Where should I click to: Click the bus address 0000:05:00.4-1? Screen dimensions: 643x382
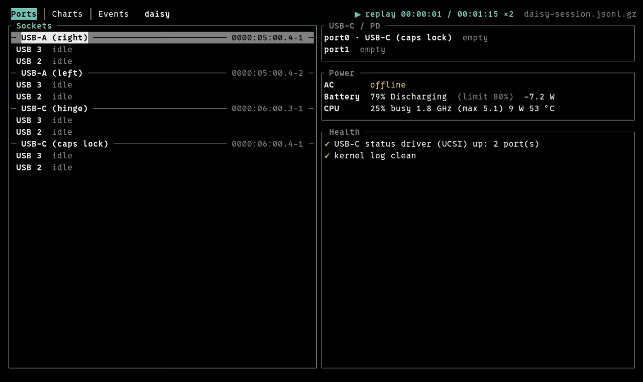268,38
